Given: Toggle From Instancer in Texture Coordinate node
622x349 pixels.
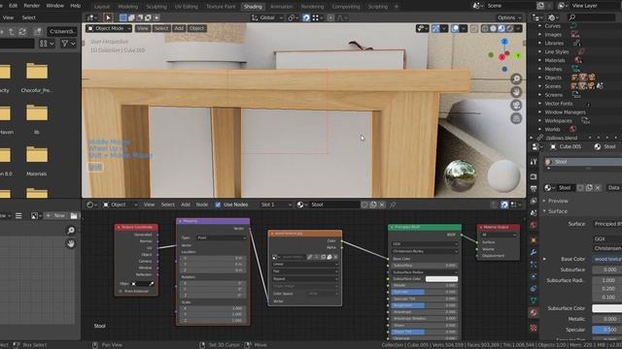Looking at the screenshot, I should point(121,291).
